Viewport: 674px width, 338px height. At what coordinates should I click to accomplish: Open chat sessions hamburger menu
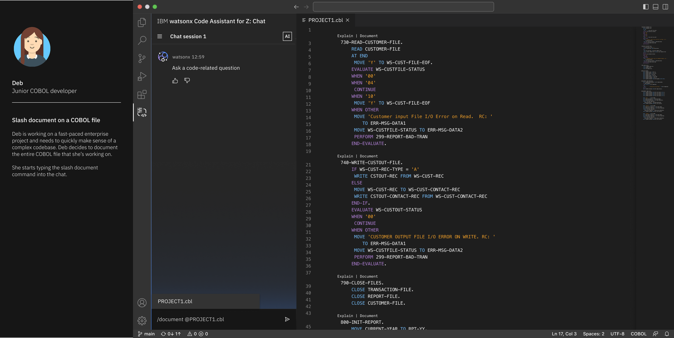click(160, 36)
